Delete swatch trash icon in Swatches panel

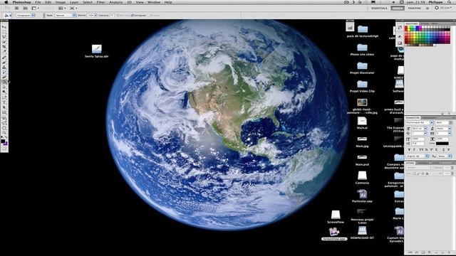coord(450,113)
